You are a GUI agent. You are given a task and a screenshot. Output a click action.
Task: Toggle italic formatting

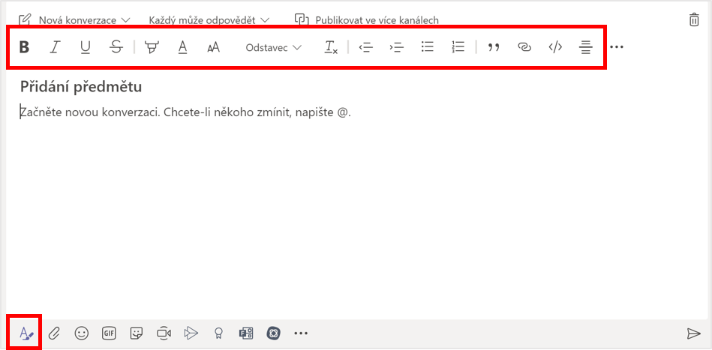click(55, 47)
